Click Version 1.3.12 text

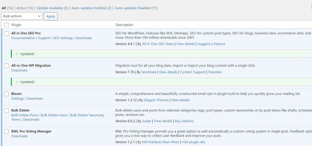coord(126,100)
